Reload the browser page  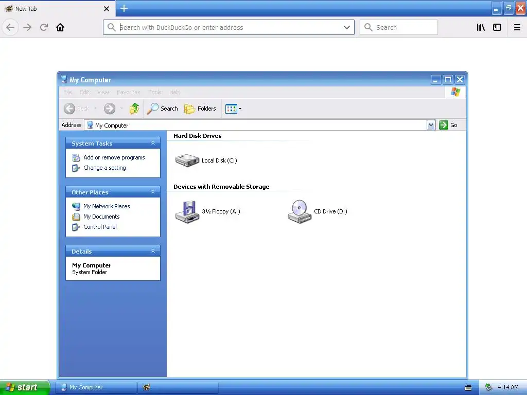[x=44, y=27]
